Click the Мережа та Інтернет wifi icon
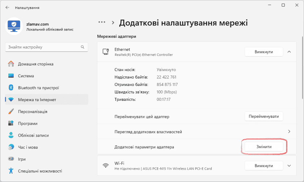The height and width of the screenshot is (182, 304). (11, 100)
